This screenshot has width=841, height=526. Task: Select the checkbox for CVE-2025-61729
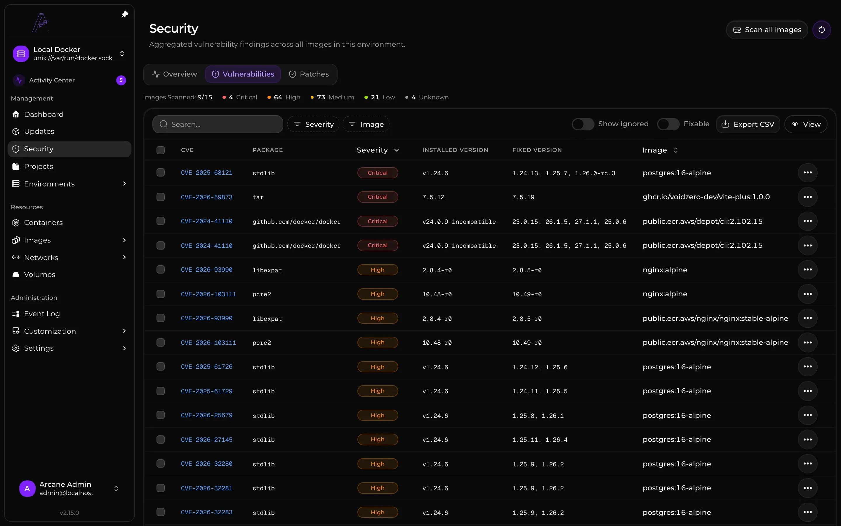(x=161, y=391)
